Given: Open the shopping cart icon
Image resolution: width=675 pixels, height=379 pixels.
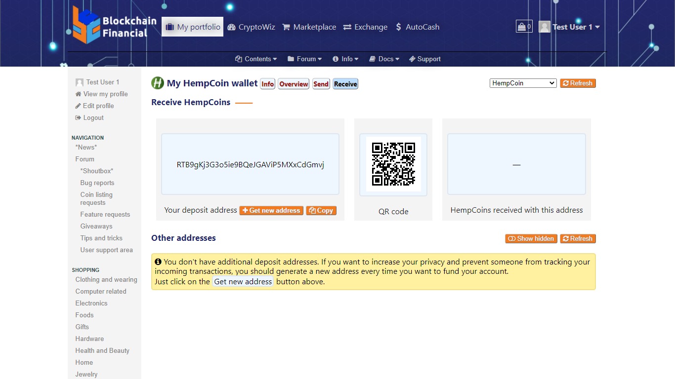Looking at the screenshot, I should (524, 27).
